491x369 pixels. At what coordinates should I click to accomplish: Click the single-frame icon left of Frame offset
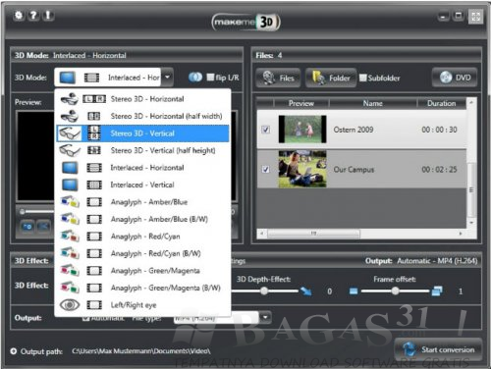point(354,290)
